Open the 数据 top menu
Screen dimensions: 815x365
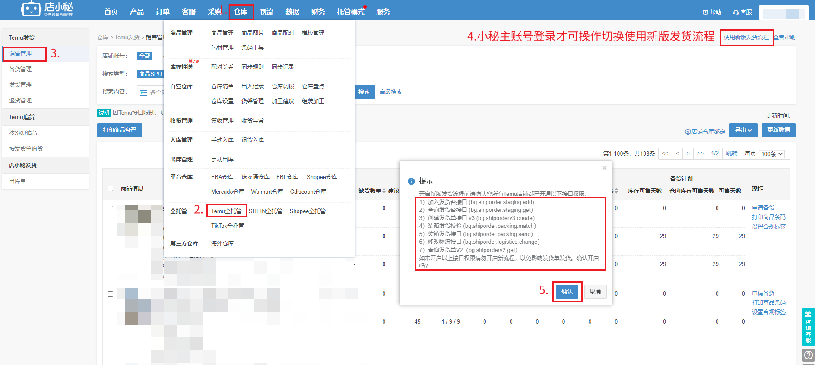point(292,12)
